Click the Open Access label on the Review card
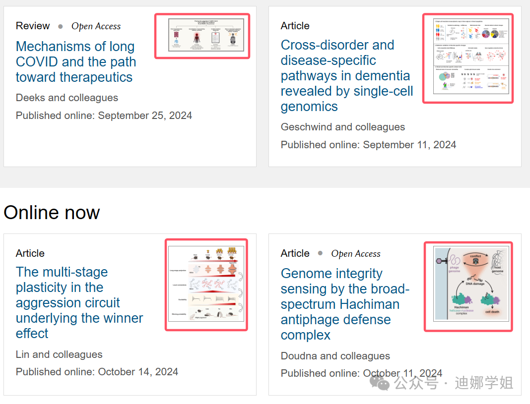 click(x=96, y=26)
